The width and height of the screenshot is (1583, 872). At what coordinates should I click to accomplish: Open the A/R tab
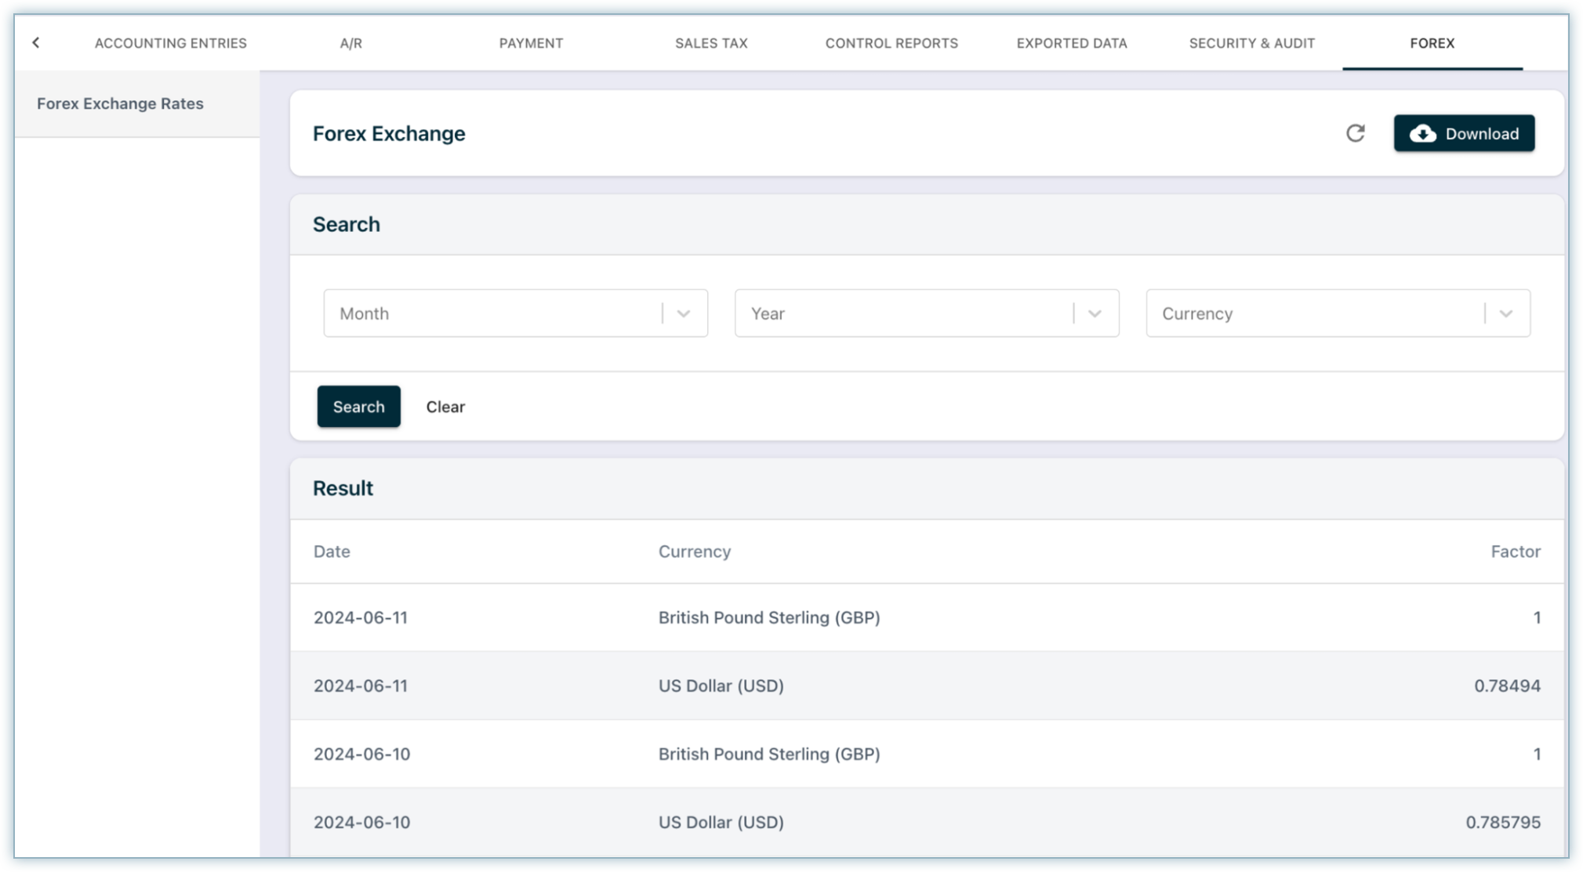(x=350, y=43)
